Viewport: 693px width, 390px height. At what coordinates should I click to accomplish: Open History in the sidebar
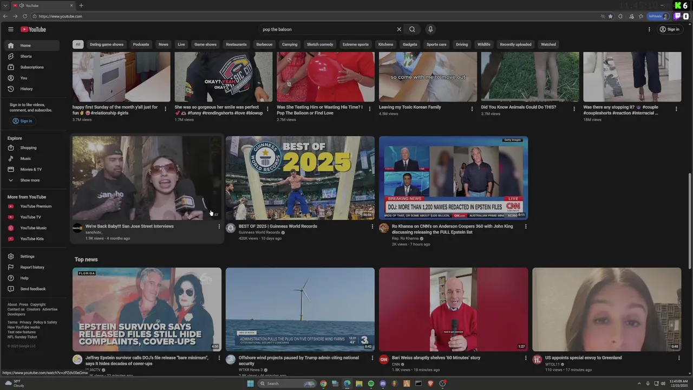[x=32, y=89]
